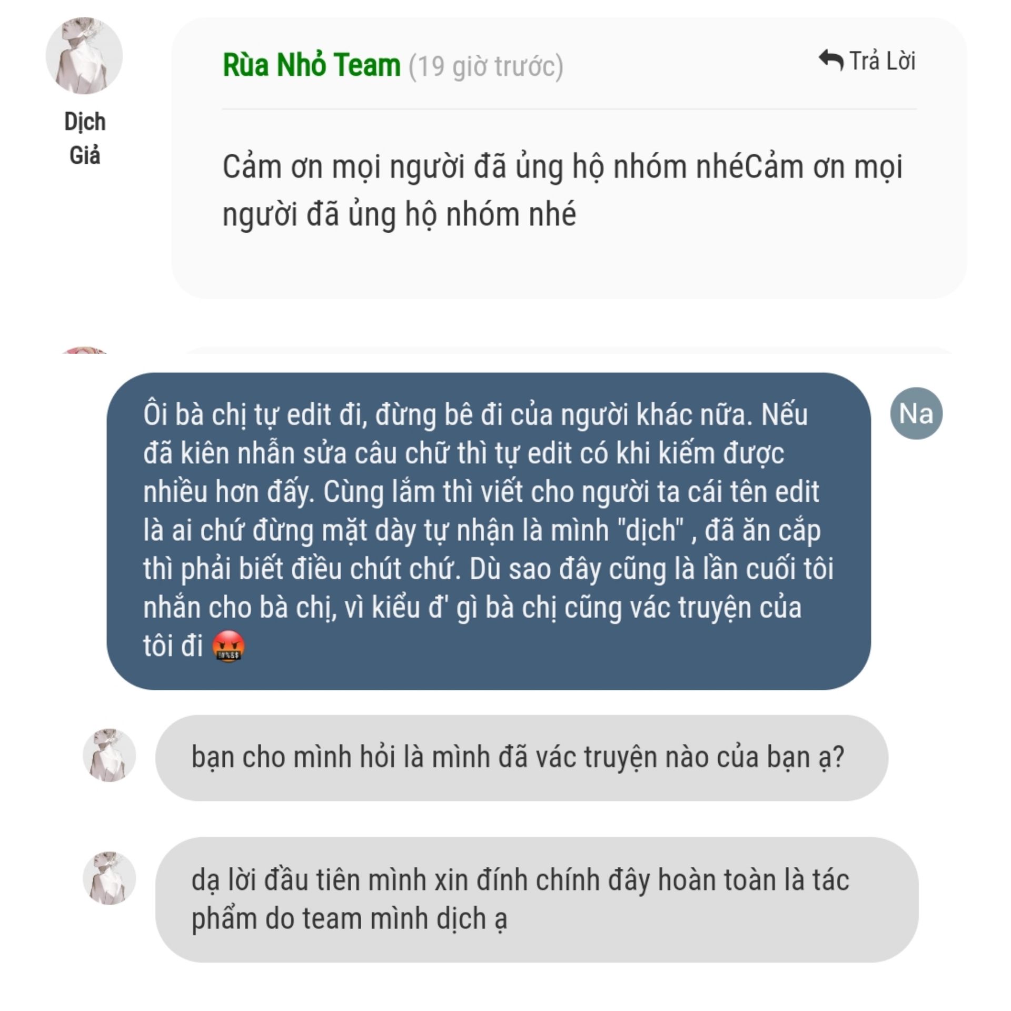Screen dimensions: 1011x1011
Task: Click the divider line under the comment header
Action: [x=569, y=109]
